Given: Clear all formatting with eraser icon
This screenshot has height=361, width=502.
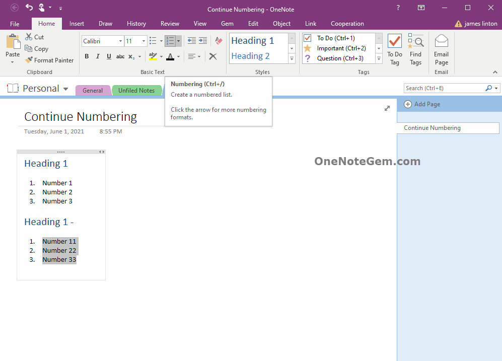Looking at the screenshot, I should 219,41.
